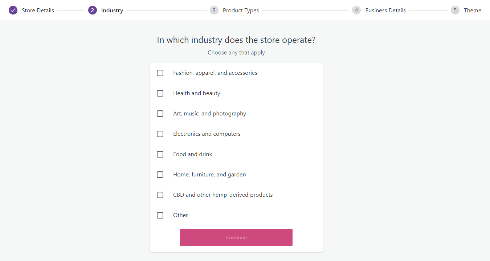Check the Food and drink option
The image size is (490, 261).
tap(160, 154)
